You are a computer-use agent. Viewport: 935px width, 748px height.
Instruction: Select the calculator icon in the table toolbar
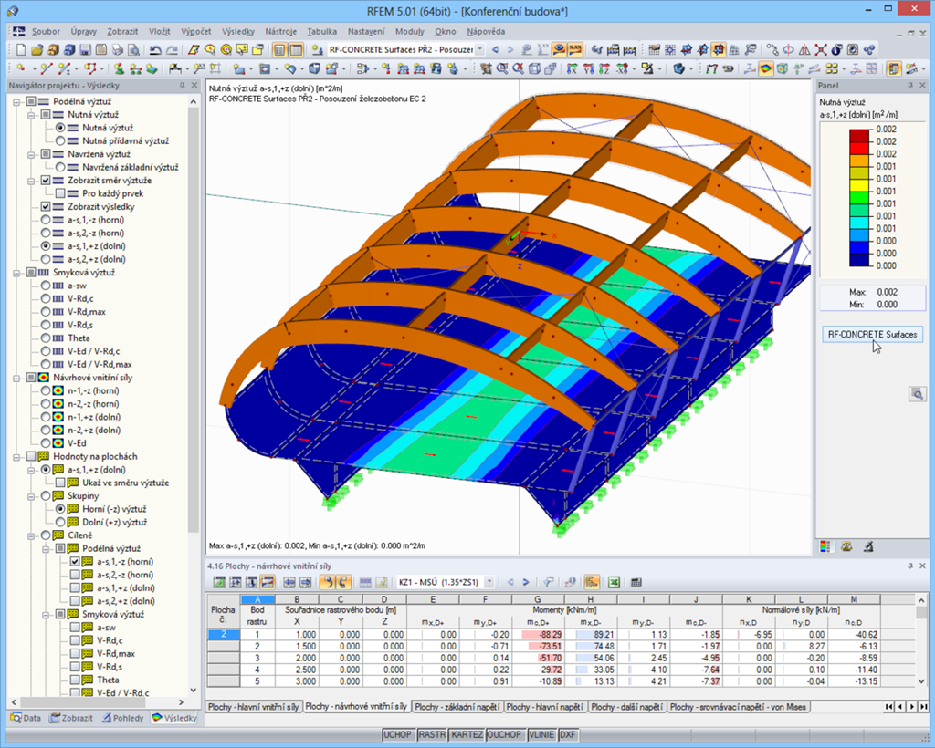tap(635, 581)
